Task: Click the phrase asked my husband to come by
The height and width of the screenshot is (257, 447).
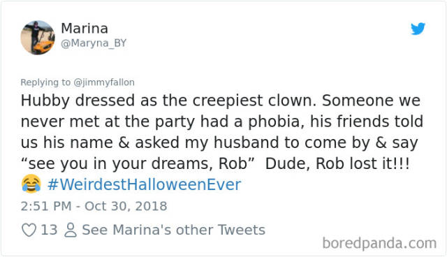Action: [252, 142]
